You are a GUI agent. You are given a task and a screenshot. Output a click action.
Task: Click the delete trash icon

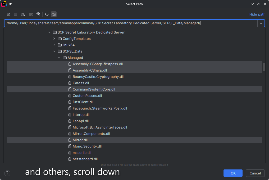38,14
